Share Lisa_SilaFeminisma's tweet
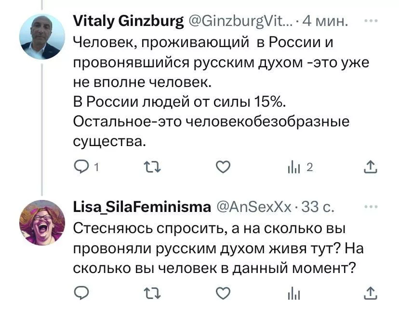The image size is (399, 310). point(369,293)
